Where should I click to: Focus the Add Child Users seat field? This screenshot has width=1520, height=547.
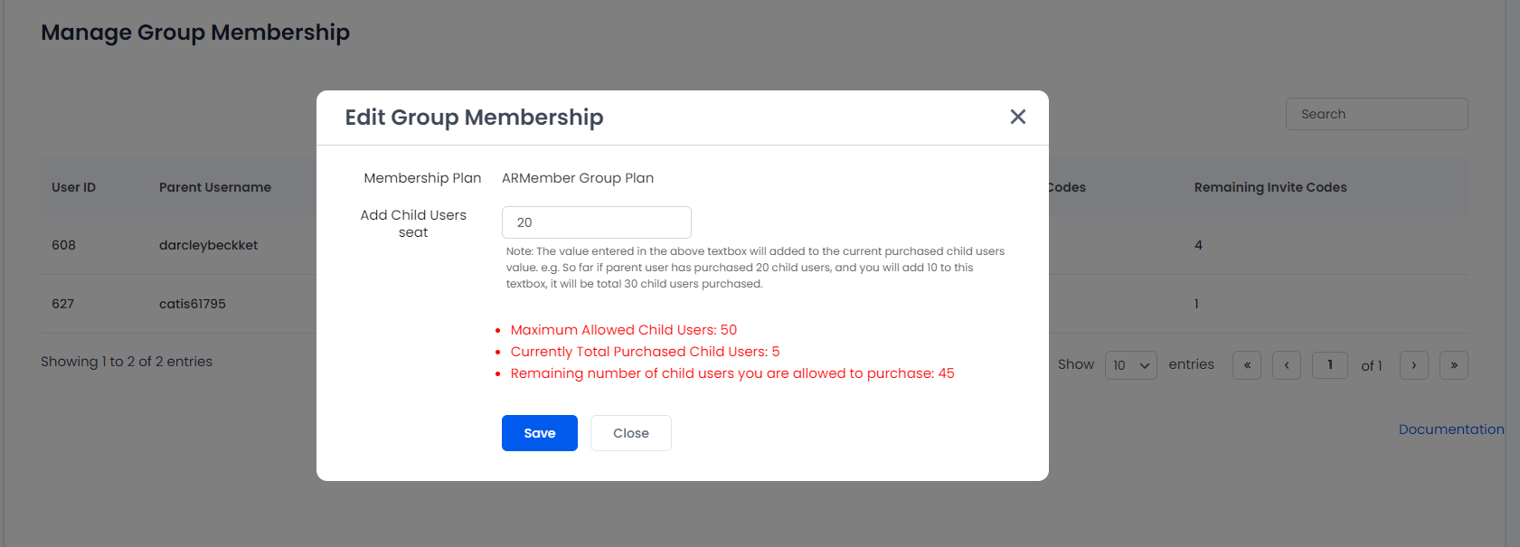[597, 222]
